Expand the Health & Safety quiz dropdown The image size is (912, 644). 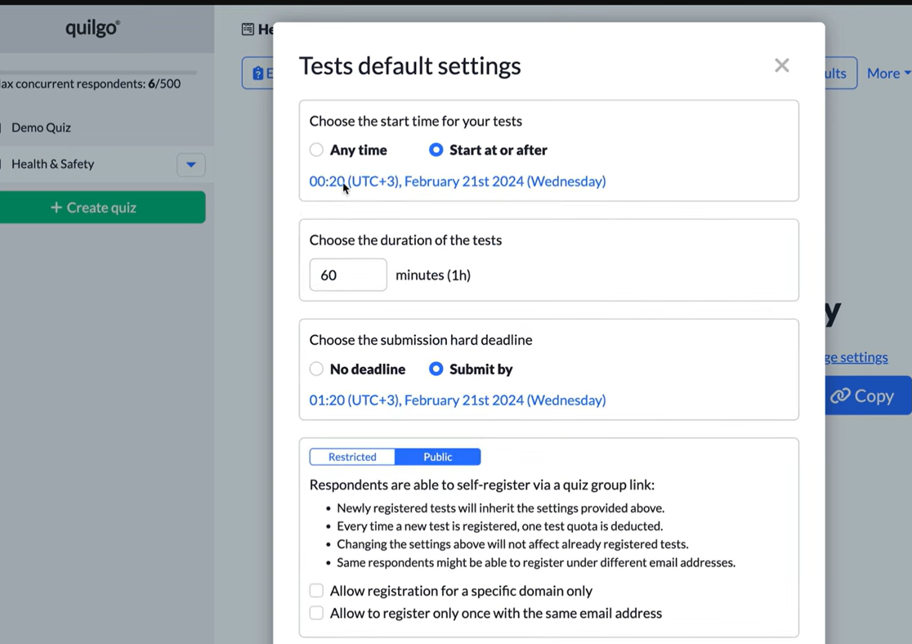tap(190, 164)
